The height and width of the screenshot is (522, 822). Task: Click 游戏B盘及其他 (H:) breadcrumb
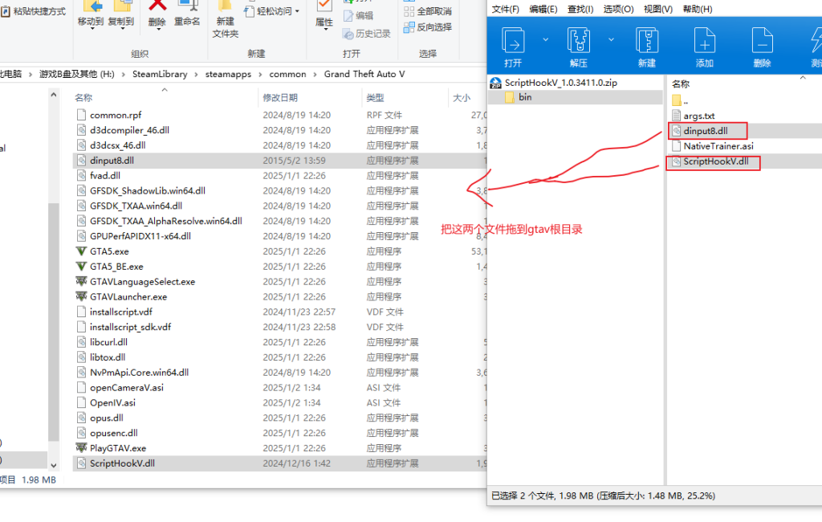(x=76, y=74)
